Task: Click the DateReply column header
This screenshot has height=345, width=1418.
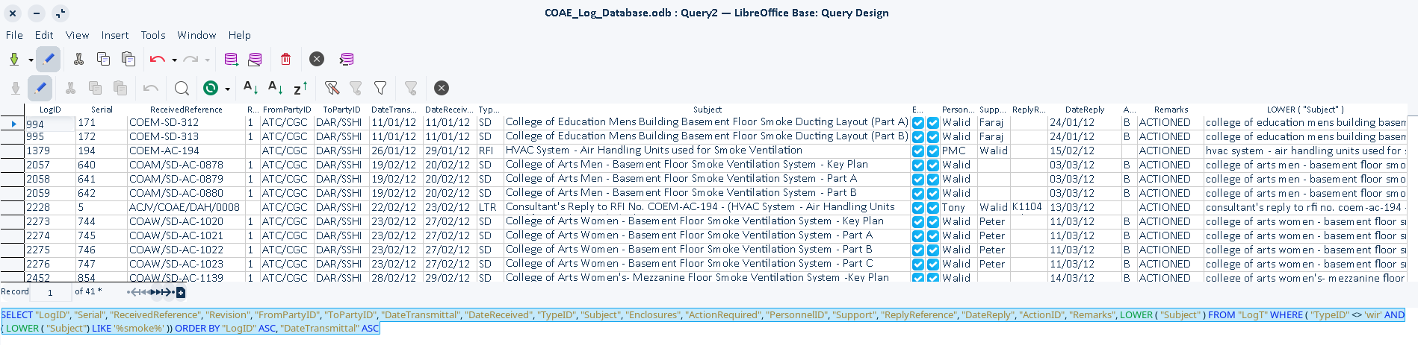Action: [1084, 110]
